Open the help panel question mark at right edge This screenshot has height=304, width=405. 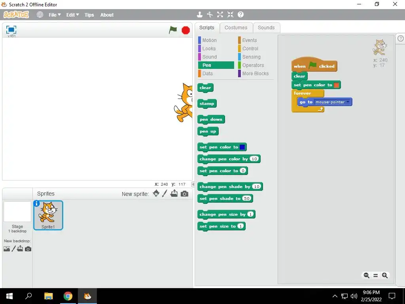pyautogui.click(x=400, y=38)
